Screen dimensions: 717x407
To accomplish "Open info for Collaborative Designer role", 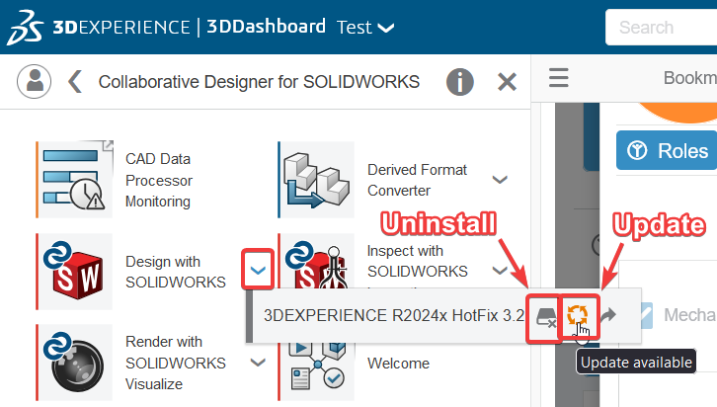I will pos(459,82).
